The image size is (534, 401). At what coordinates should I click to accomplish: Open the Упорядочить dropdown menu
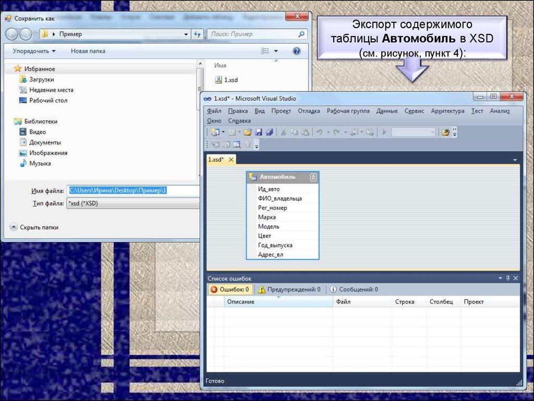pyautogui.click(x=34, y=51)
